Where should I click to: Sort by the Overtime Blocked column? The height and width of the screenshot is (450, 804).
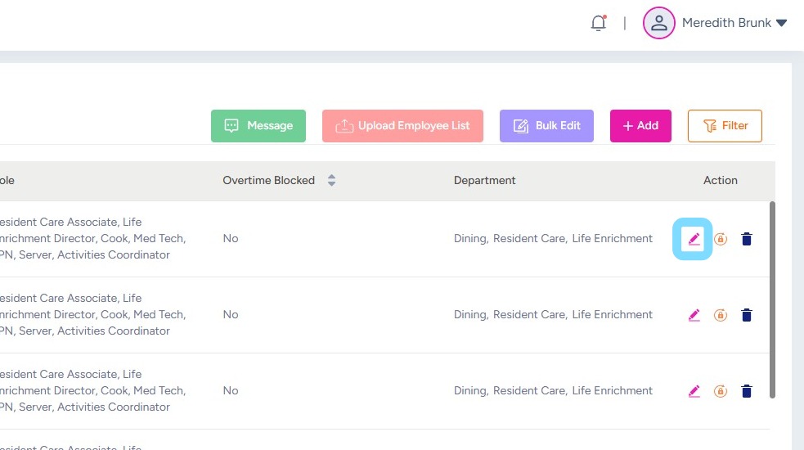pos(331,180)
